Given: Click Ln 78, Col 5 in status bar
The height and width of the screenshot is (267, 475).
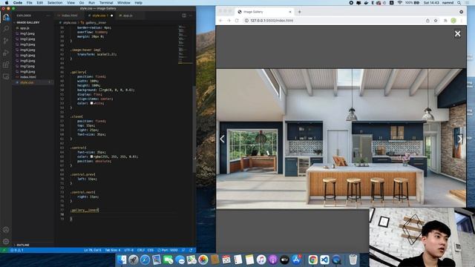Looking at the screenshot, I should [x=92, y=251].
